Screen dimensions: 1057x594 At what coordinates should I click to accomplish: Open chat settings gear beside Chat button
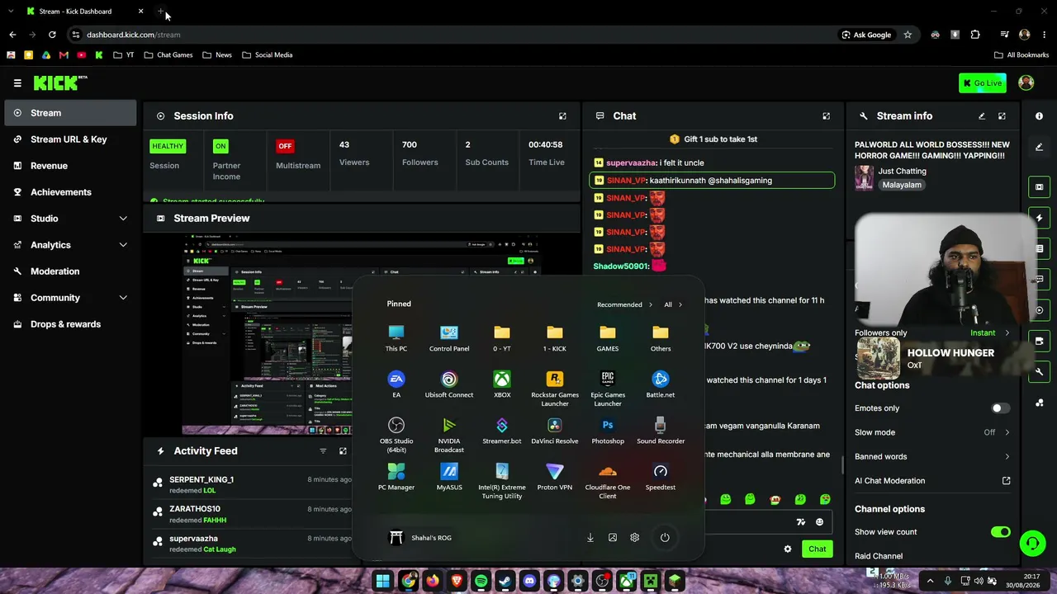788,549
